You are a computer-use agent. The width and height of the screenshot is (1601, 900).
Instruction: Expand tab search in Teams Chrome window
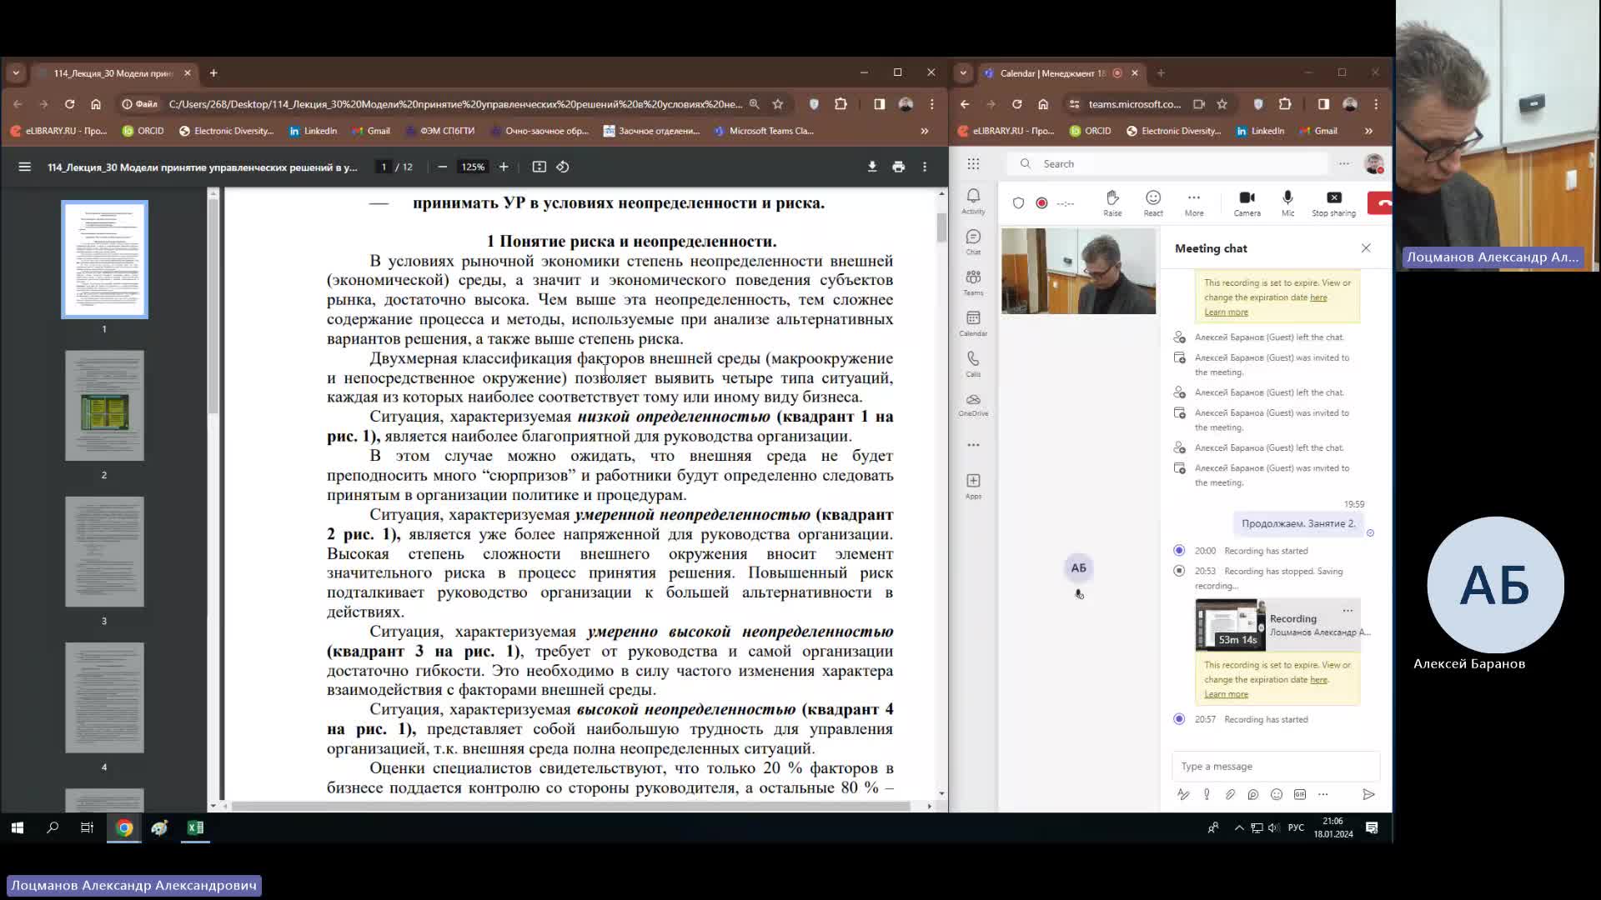(963, 73)
